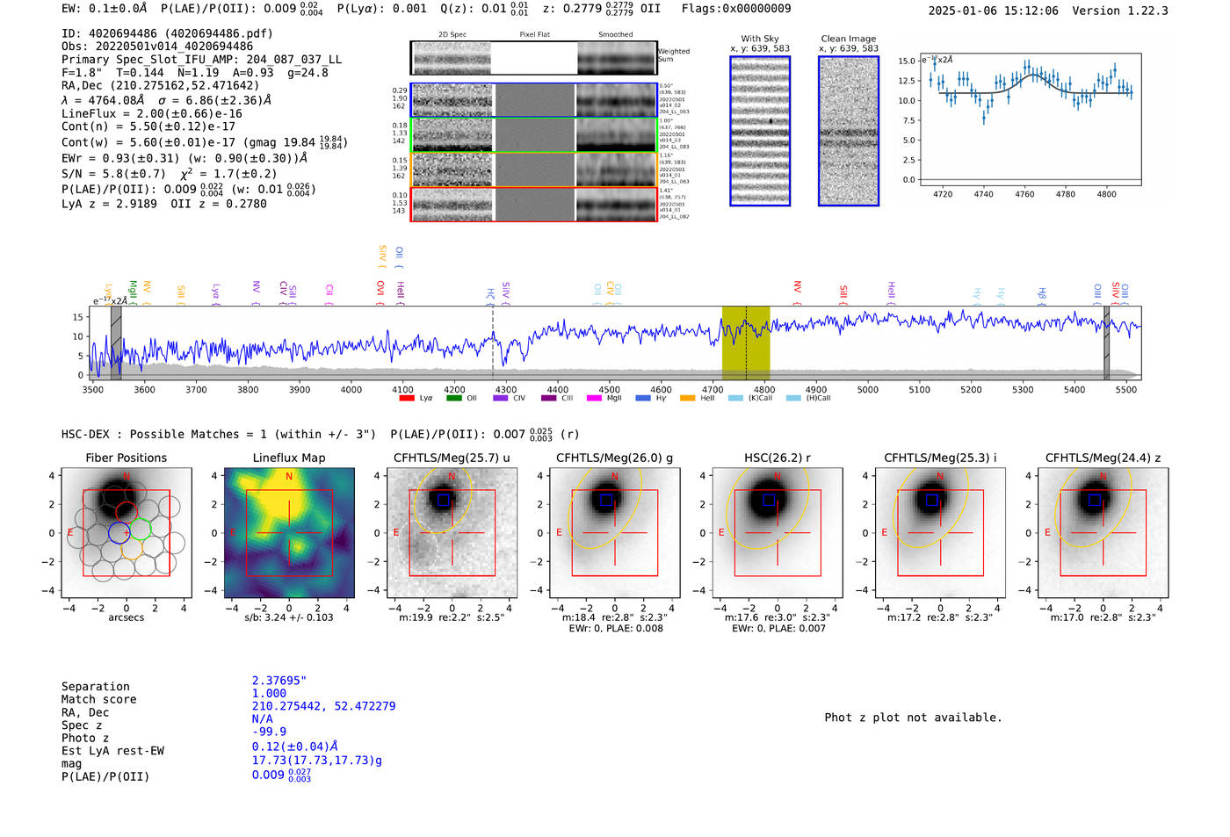Click the red Lyα legend swatch

point(406,398)
